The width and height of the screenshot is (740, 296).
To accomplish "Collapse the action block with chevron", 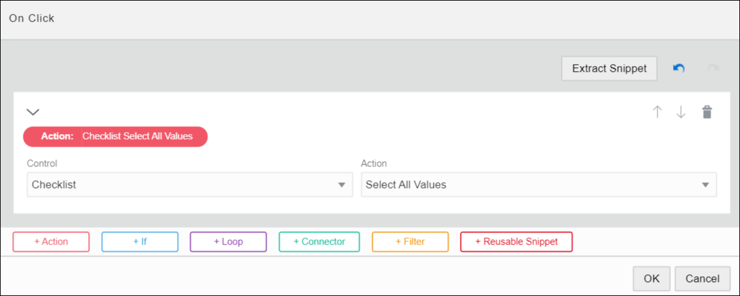I will pyautogui.click(x=33, y=112).
